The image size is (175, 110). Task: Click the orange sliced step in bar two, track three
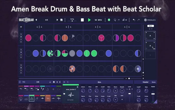[x=72, y=69]
